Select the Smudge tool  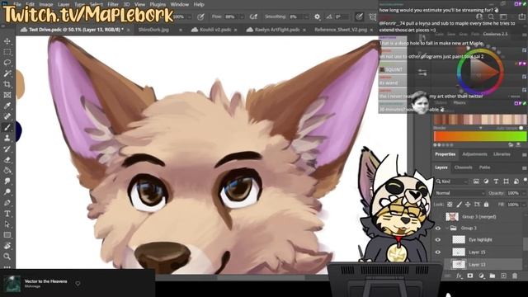point(7,181)
